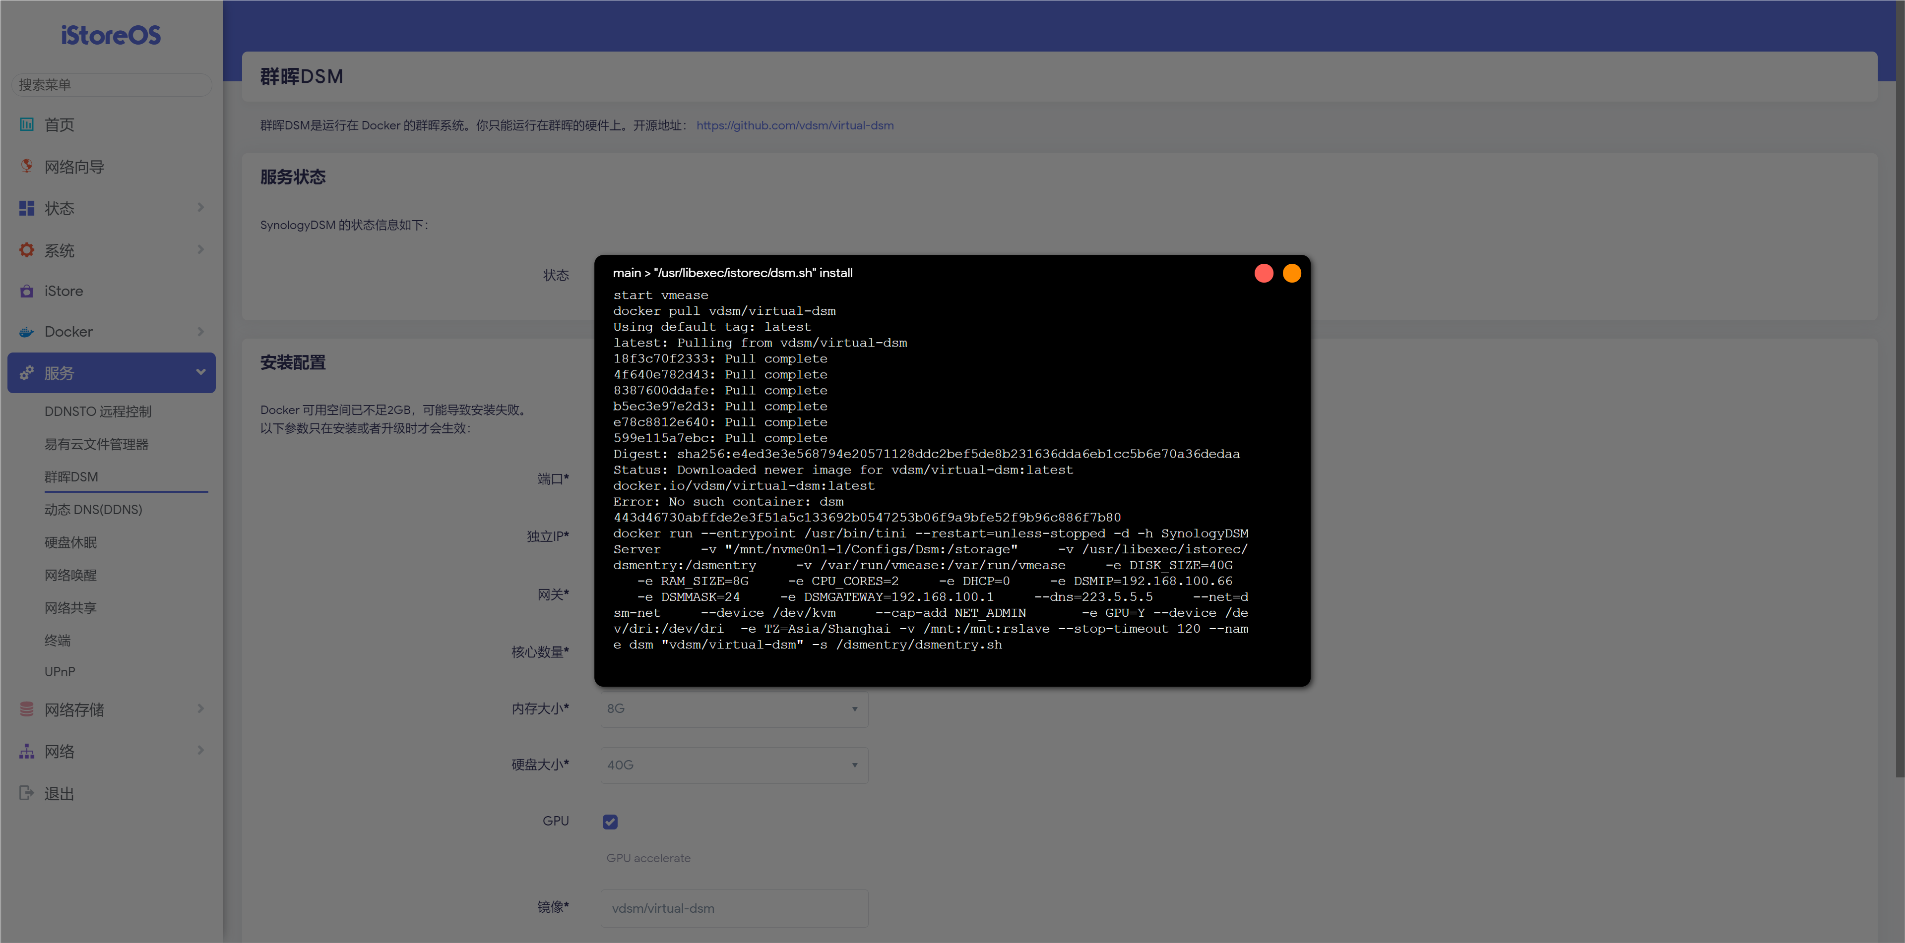Open the virtual-dsm GitHub link

pyautogui.click(x=795, y=125)
